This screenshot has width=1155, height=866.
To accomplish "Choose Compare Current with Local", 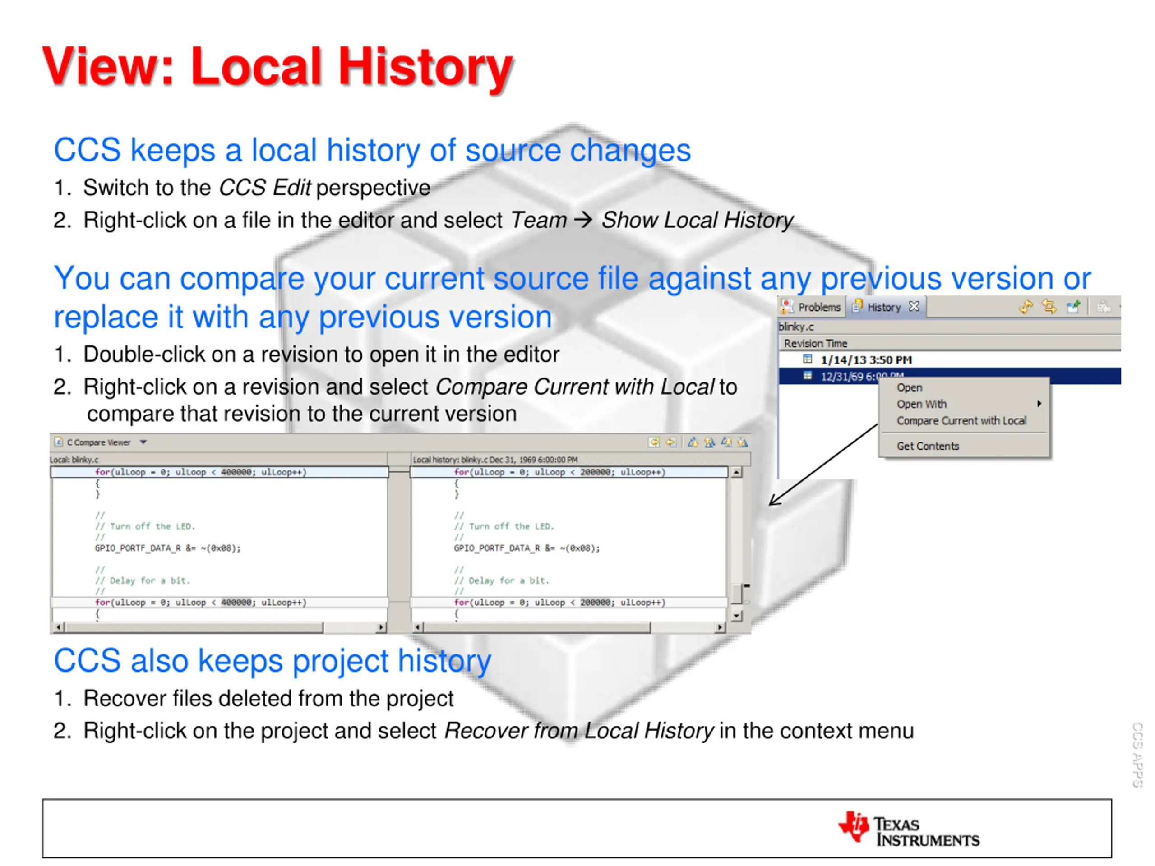I will point(961,421).
